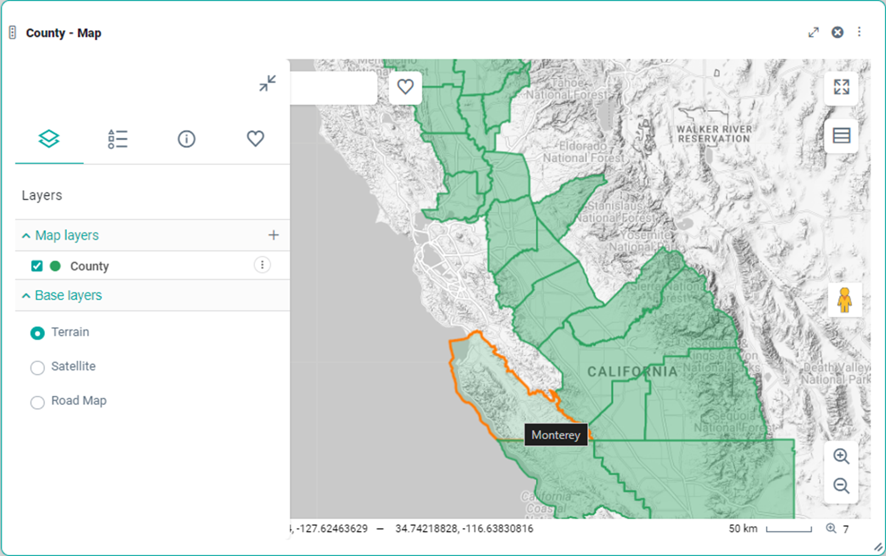
Task: Zoom in on the map
Action: (x=841, y=456)
